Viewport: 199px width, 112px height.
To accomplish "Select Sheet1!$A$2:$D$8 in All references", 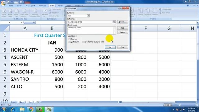I will coord(75,28).
